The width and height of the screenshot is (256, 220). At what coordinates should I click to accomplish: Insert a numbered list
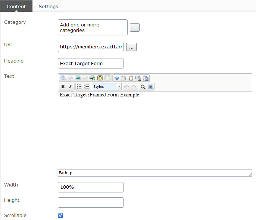click(87, 87)
